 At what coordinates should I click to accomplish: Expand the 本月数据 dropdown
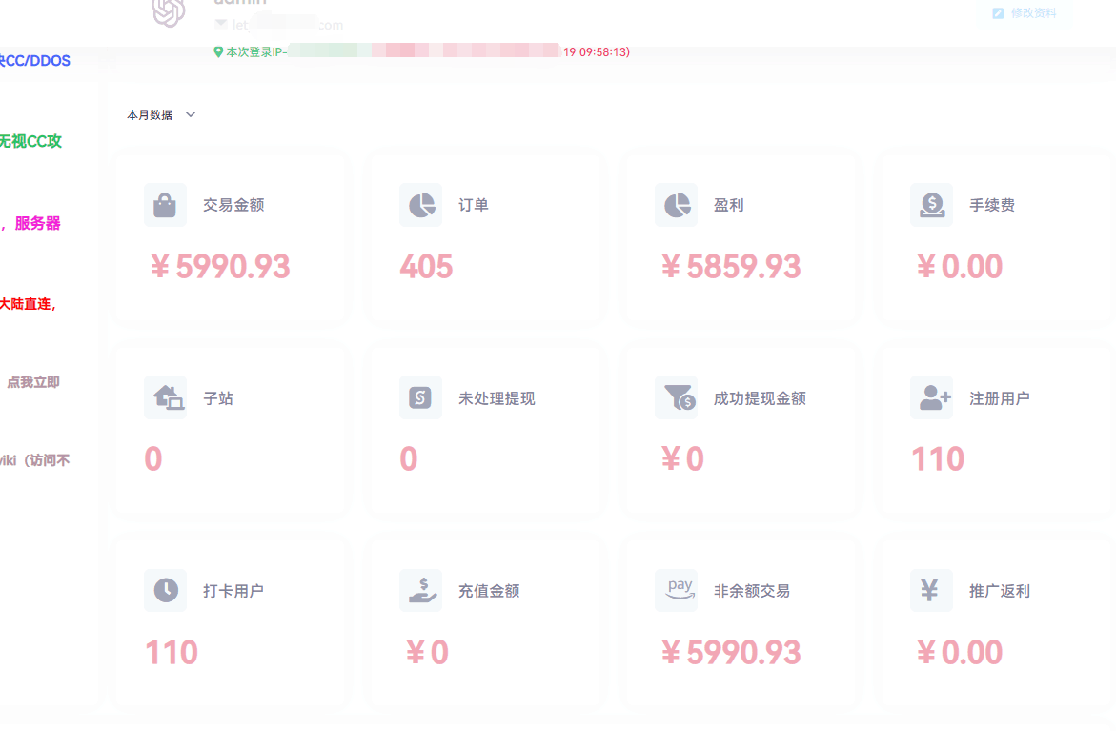click(x=162, y=114)
